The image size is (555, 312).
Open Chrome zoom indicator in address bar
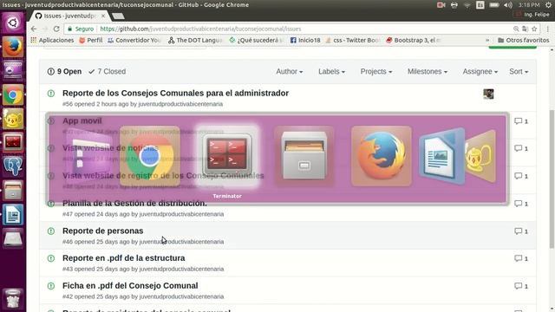516,29
